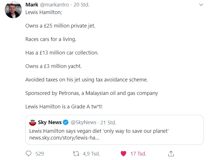Click Mark's profile avatar photo
Screen dimensions: 208x160
tap(13, 10)
